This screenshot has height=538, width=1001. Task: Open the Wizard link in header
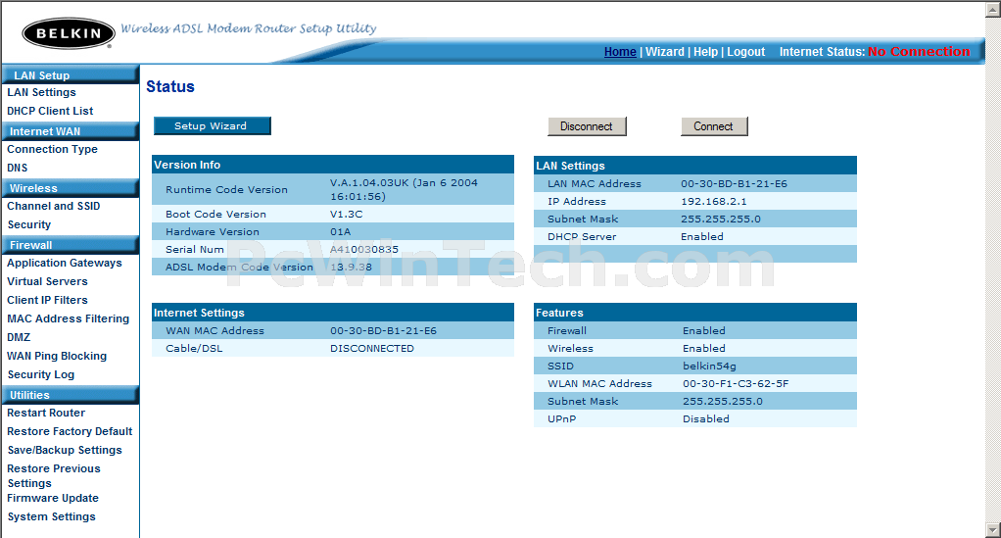[665, 52]
